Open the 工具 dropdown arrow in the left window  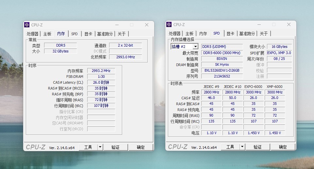coord(100,147)
